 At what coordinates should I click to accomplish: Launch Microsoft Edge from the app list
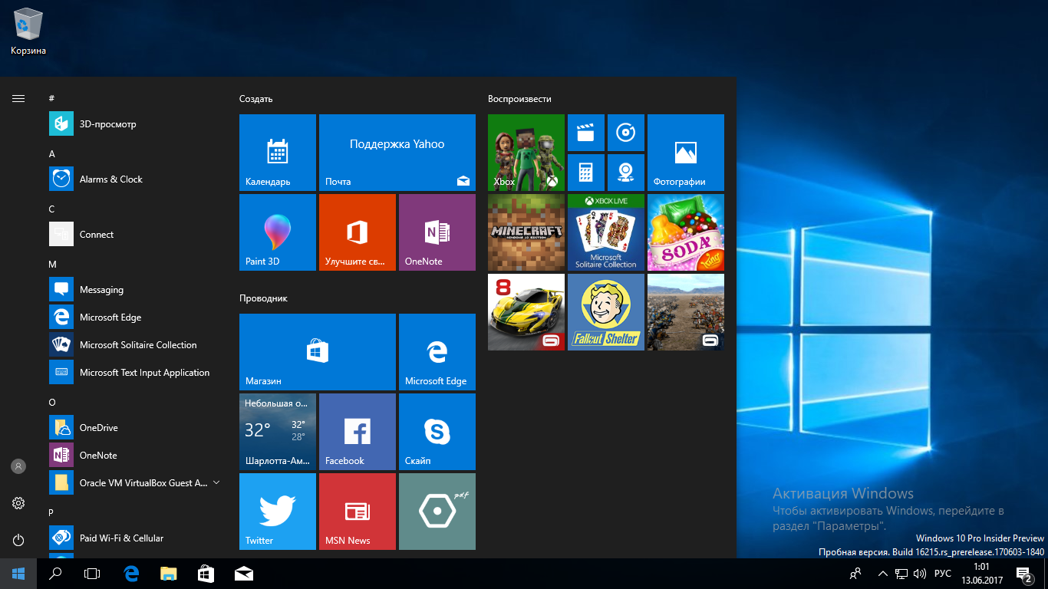[x=135, y=318]
